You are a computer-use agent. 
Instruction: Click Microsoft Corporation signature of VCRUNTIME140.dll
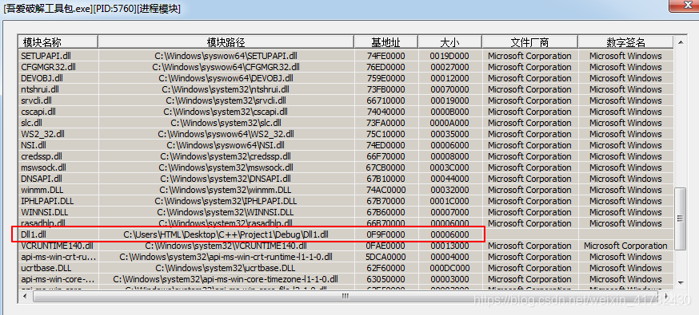tap(625, 246)
